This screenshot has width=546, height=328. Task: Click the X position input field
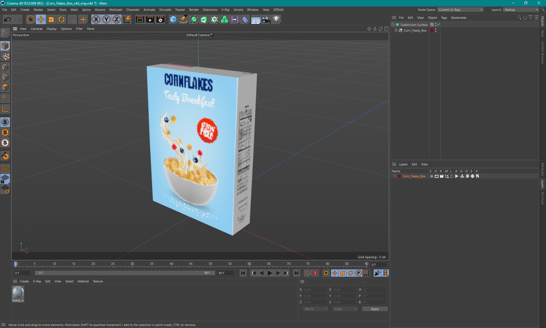(314, 289)
